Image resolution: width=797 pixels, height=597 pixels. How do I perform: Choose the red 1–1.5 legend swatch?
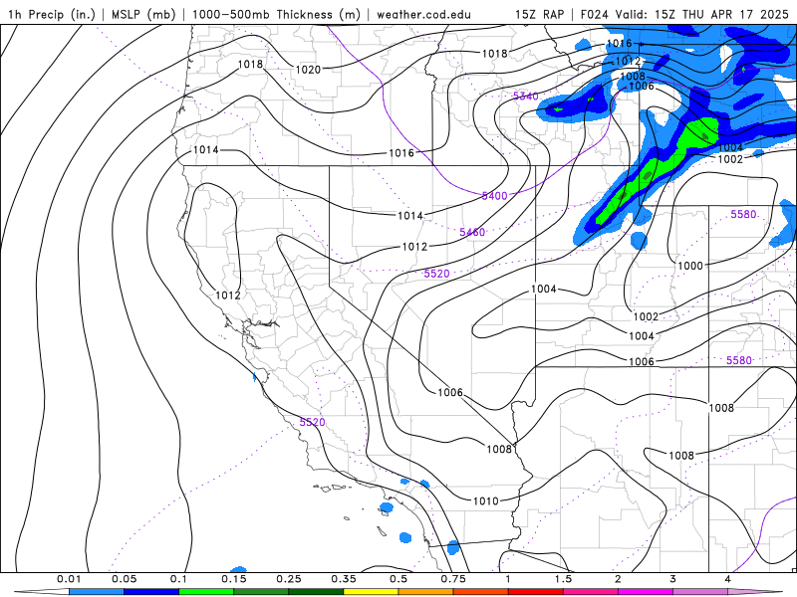[536, 592]
